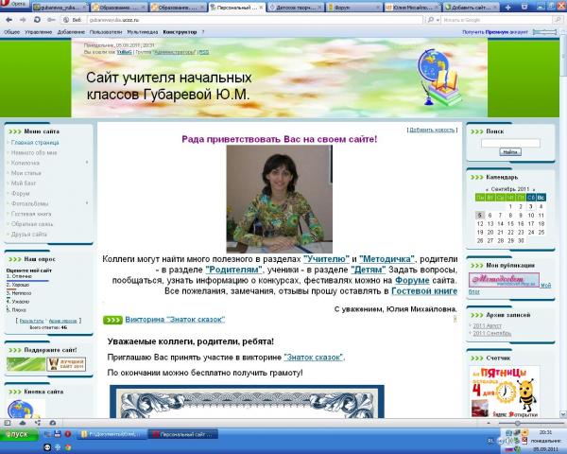Expand the 'Копилочка' submenu arrow
This screenshot has width=567, height=454.
tap(87, 163)
